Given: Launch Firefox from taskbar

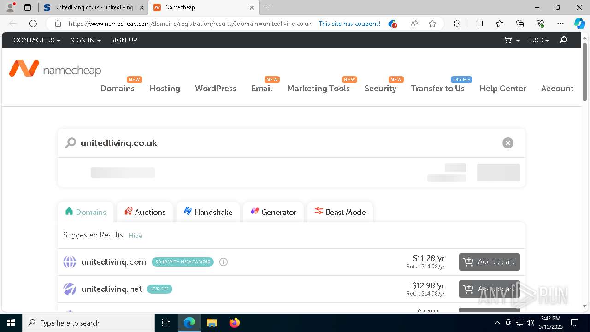Looking at the screenshot, I should click(x=235, y=323).
